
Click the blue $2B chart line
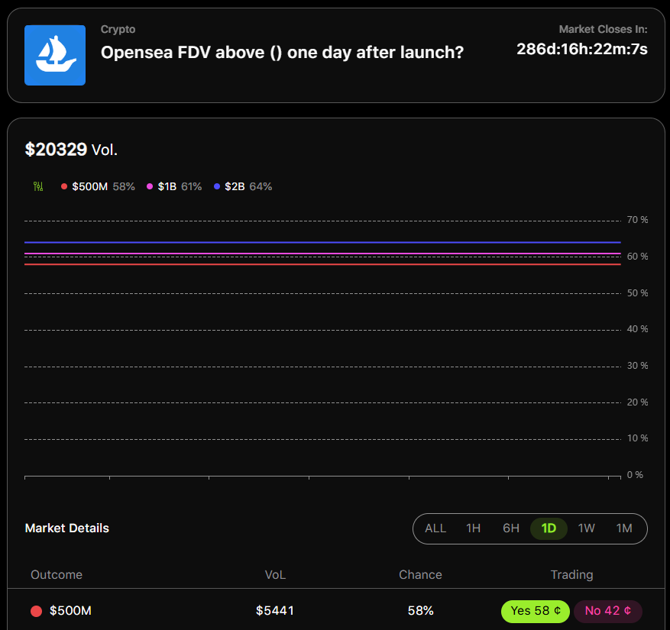322,242
